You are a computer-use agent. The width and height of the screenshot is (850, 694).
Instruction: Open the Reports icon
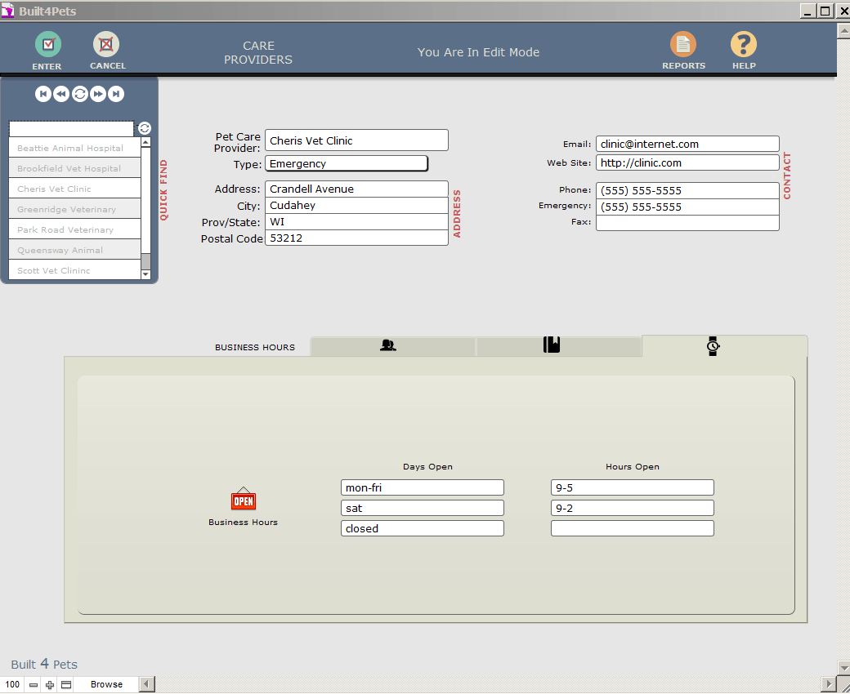(682, 45)
